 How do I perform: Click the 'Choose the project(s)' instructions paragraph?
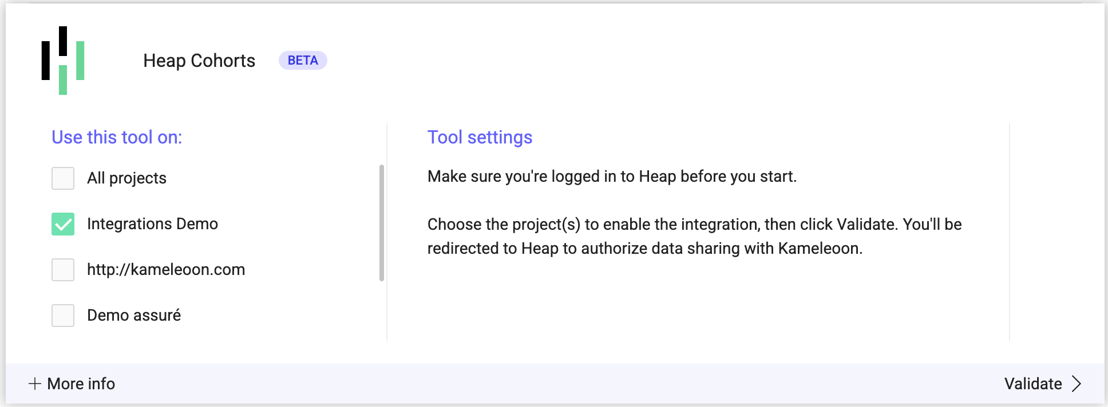(694, 236)
